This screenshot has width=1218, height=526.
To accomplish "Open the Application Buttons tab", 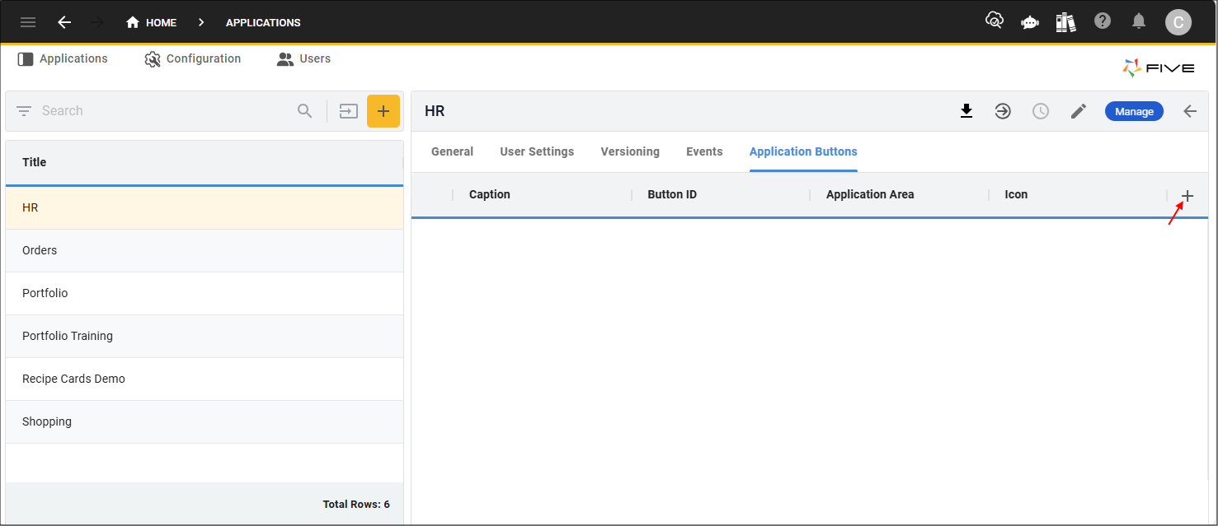I will (803, 151).
